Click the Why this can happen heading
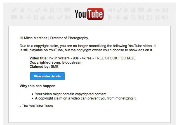 37,86
